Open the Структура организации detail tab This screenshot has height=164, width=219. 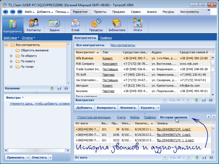click(x=94, y=117)
